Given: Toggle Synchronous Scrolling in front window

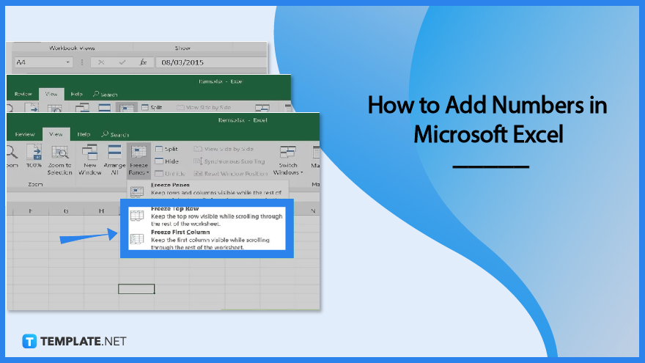Looking at the screenshot, I should 229,161.
